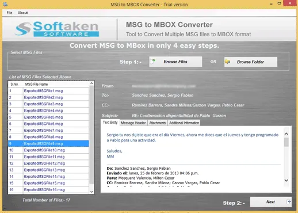Screen dimensions: 298x213
Task: Click the message body scrollbar thumb
Action: coord(286,142)
